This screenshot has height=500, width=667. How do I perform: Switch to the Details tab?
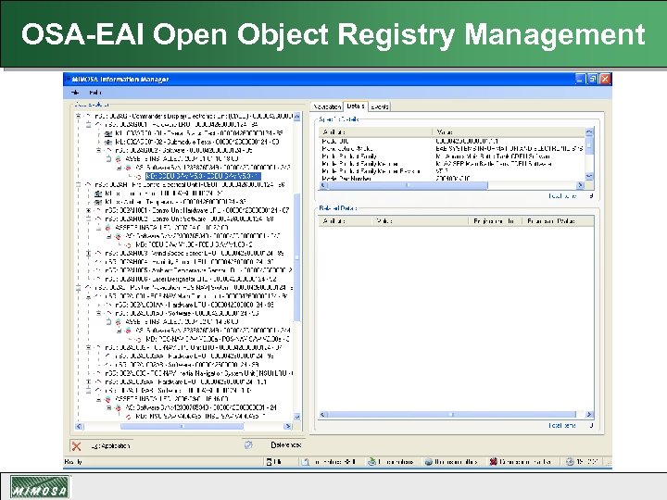(x=355, y=106)
